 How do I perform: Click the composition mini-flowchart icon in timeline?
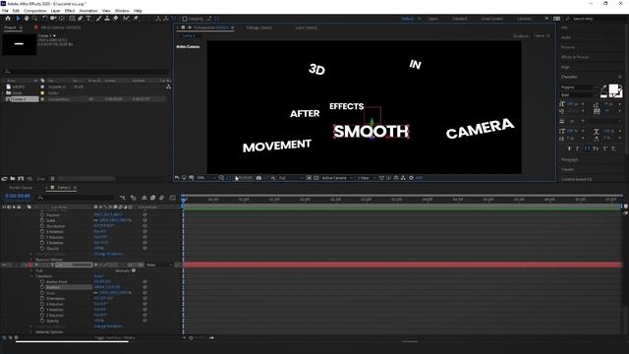tap(122, 198)
